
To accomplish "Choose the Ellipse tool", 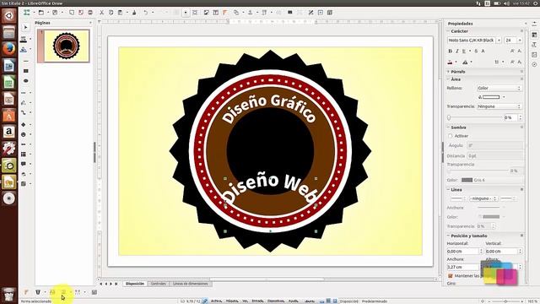I will [x=26, y=81].
